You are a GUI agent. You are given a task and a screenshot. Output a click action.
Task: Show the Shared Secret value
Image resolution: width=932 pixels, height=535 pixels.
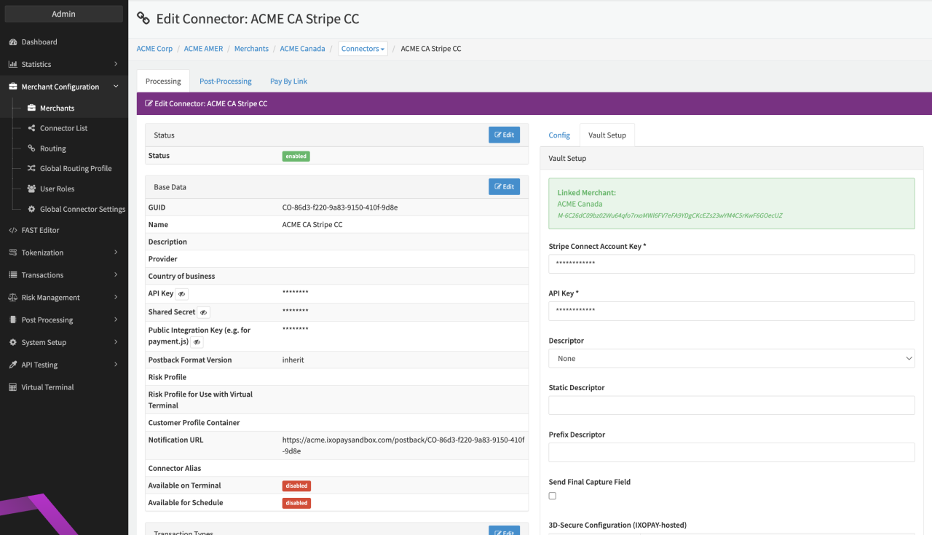[x=204, y=312]
